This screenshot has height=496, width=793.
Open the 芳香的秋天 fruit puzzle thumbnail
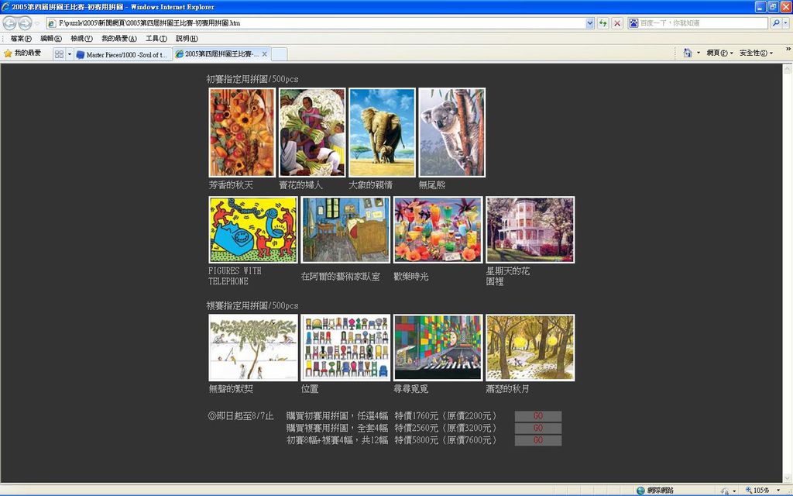[x=242, y=133]
